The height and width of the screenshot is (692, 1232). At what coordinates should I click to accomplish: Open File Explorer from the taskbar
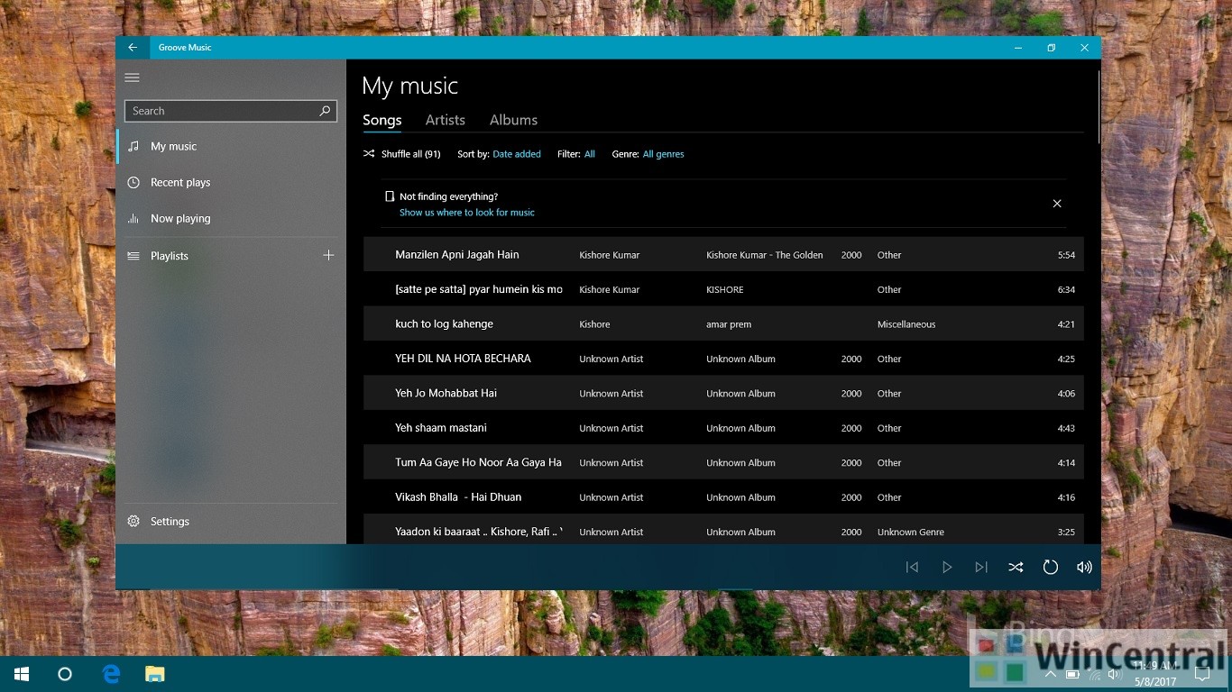[x=155, y=674]
